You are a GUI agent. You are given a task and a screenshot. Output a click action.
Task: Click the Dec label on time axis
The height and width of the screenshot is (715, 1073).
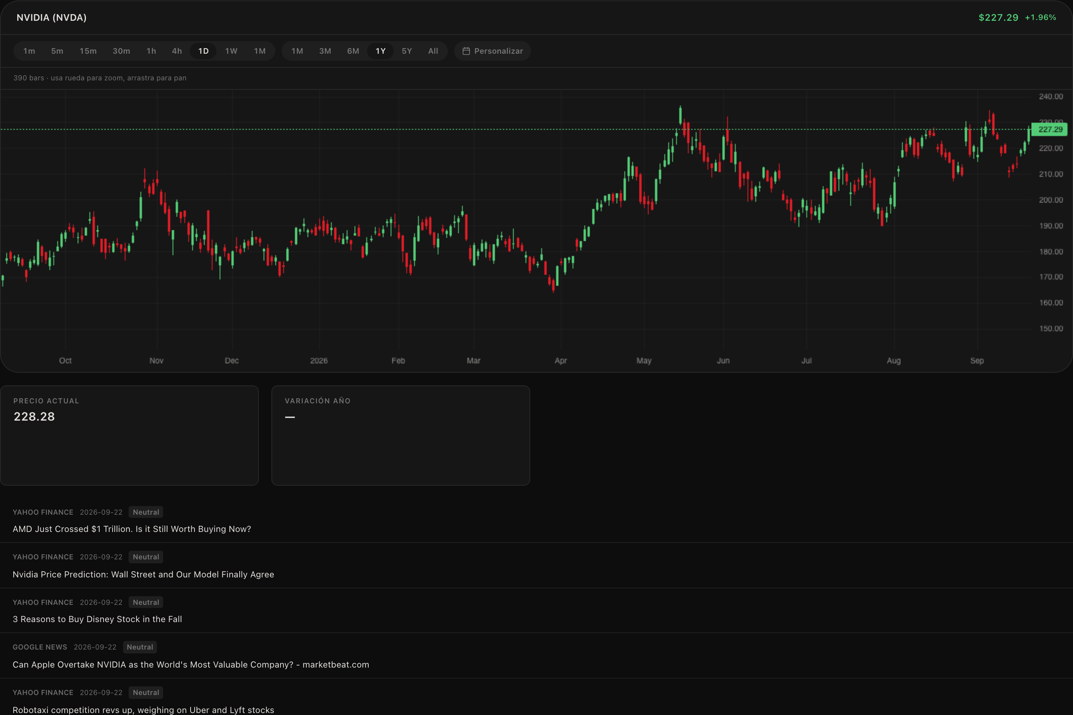pyautogui.click(x=232, y=361)
